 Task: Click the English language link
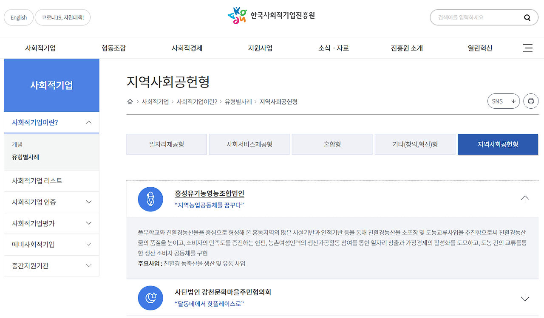click(18, 17)
